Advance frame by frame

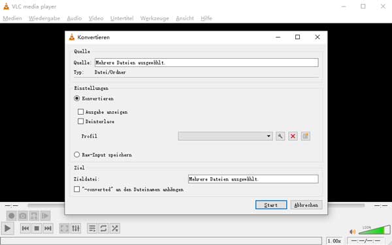tap(45, 216)
